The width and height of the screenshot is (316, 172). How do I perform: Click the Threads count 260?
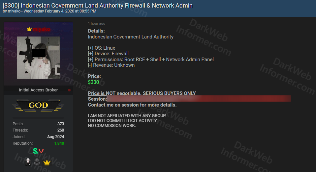tap(60, 130)
